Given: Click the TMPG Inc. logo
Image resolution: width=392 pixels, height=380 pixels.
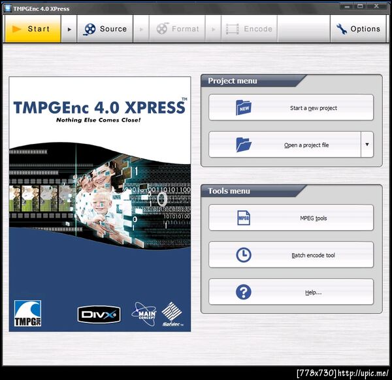Looking at the screenshot, I should coord(27,313).
